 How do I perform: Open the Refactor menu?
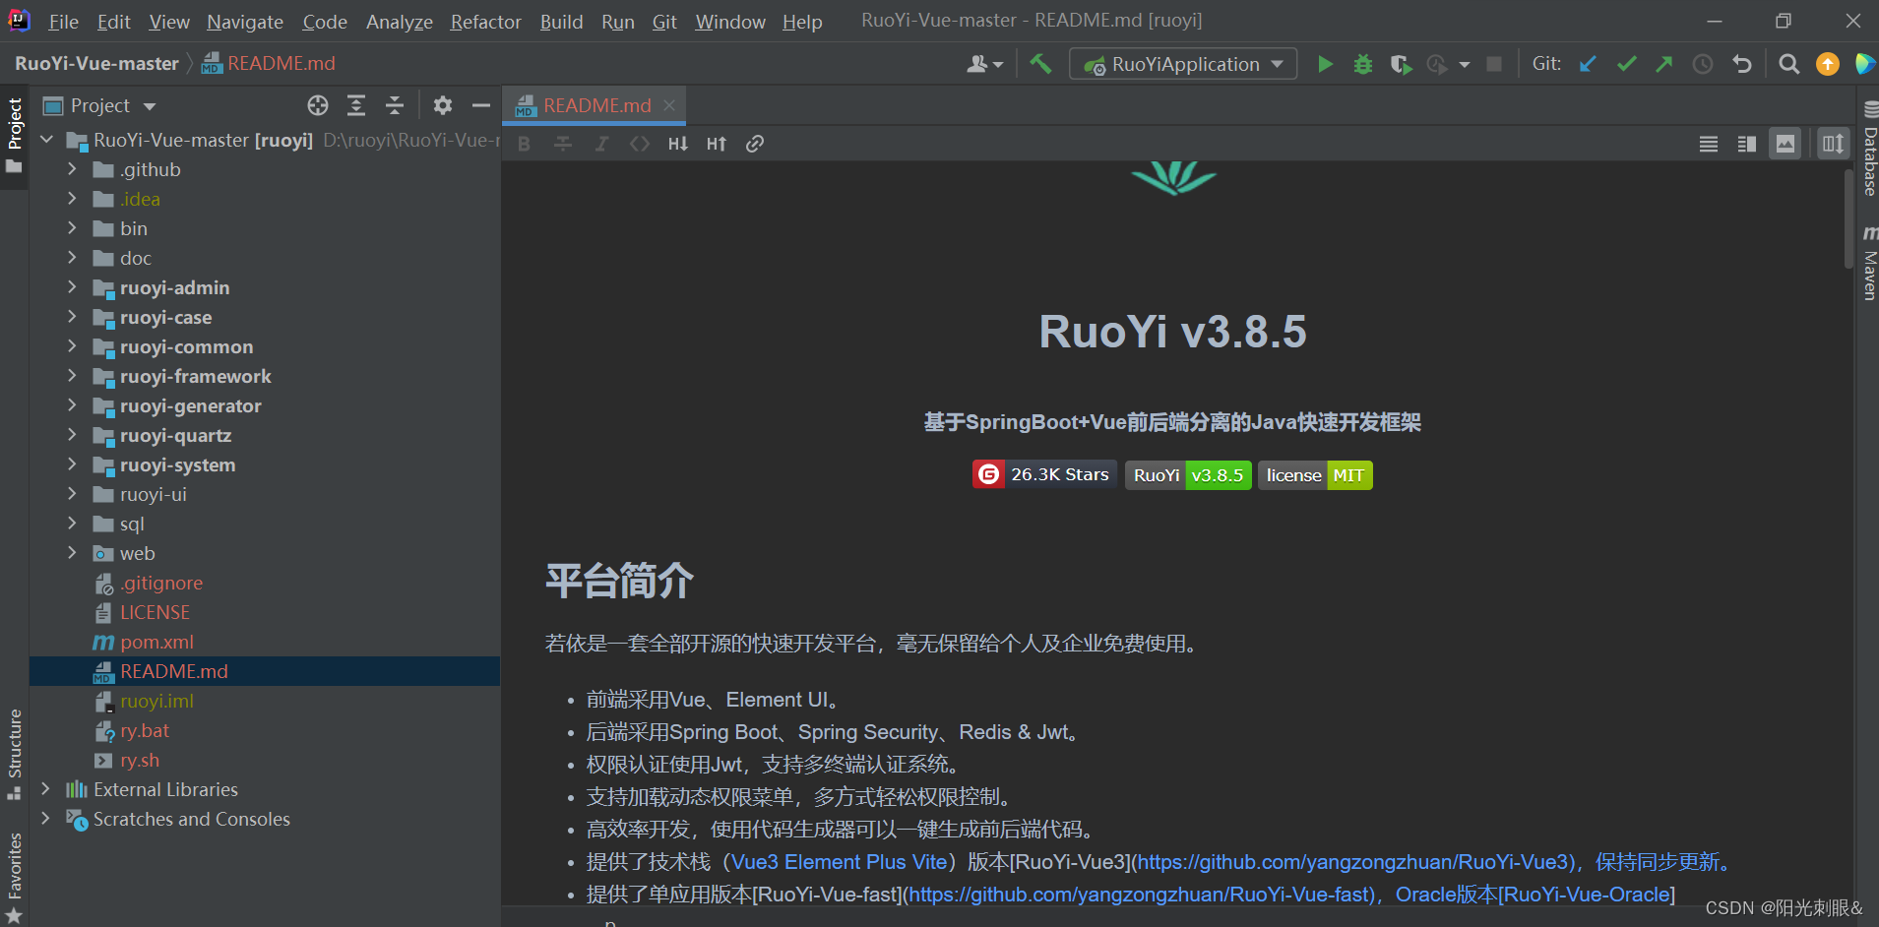click(485, 21)
